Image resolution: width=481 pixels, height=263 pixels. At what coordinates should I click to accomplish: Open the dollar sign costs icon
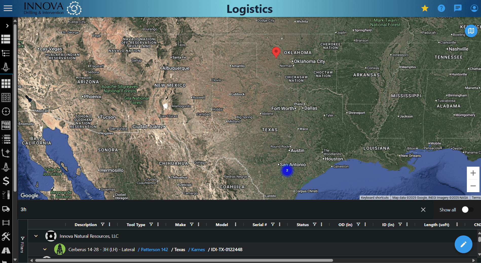coord(6,181)
